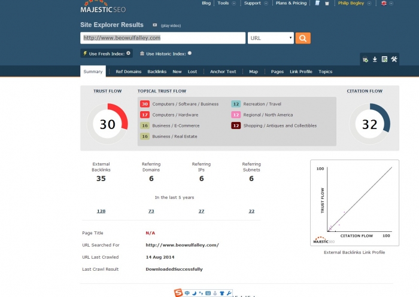Screen dimensions: 419x297
Task: Expand the Philip Begley account arrow
Action: tap(369, 4)
